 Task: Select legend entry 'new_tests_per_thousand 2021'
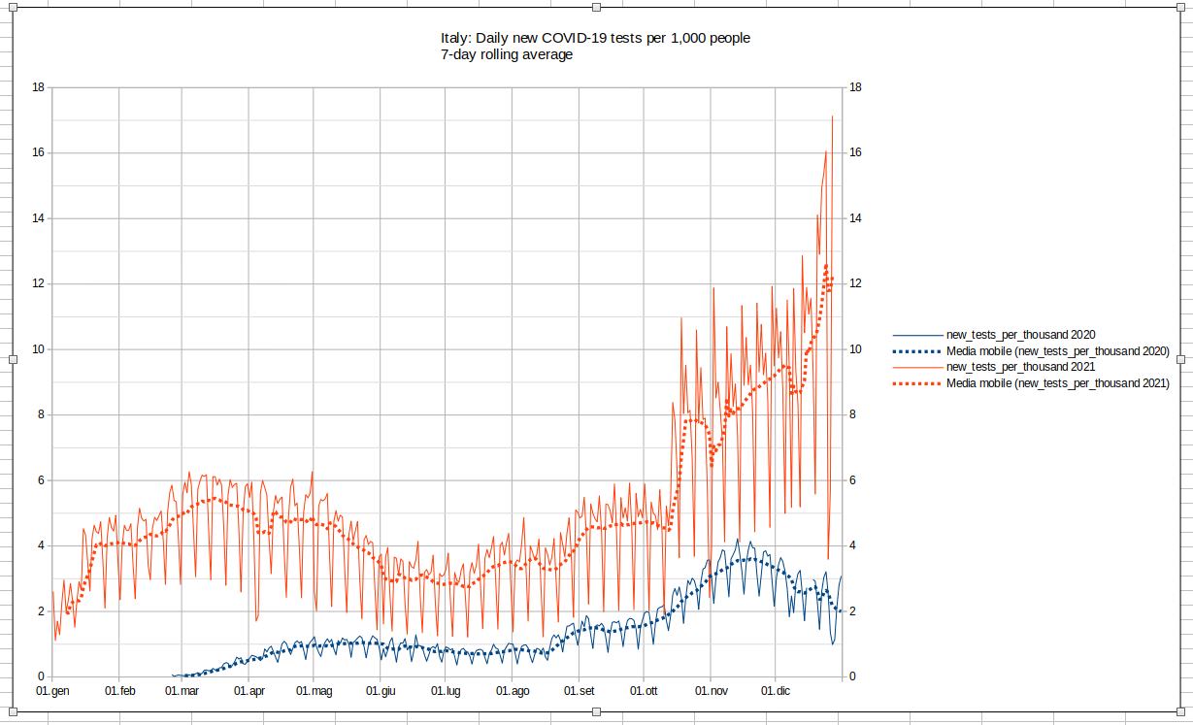(1020, 367)
